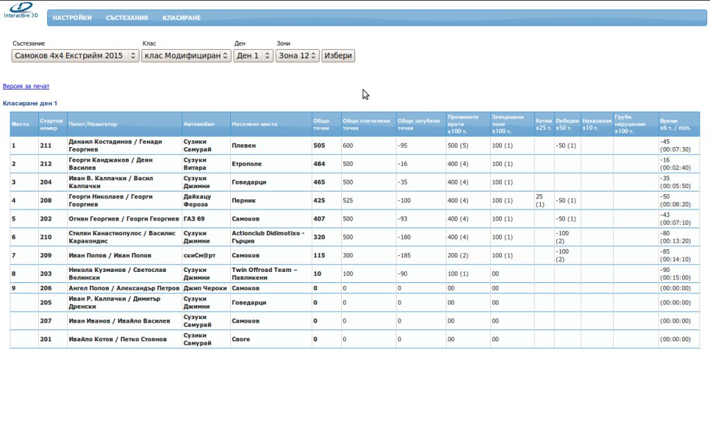This screenshot has width=710, height=444.
Task: Open the Версия за печат link
Action: (x=26, y=86)
